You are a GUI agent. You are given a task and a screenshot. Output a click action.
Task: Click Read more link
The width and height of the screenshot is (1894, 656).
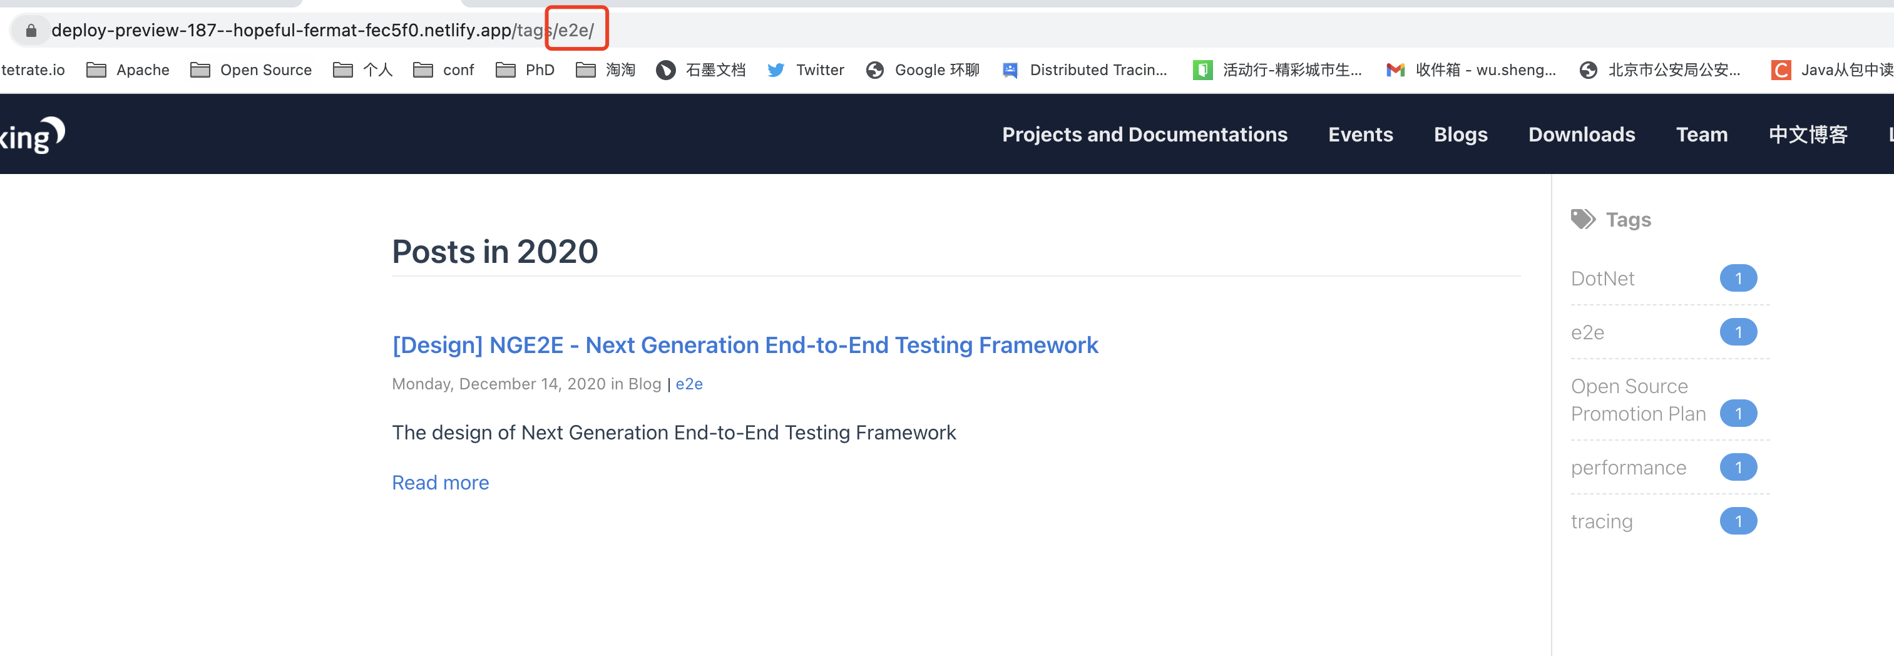click(441, 483)
